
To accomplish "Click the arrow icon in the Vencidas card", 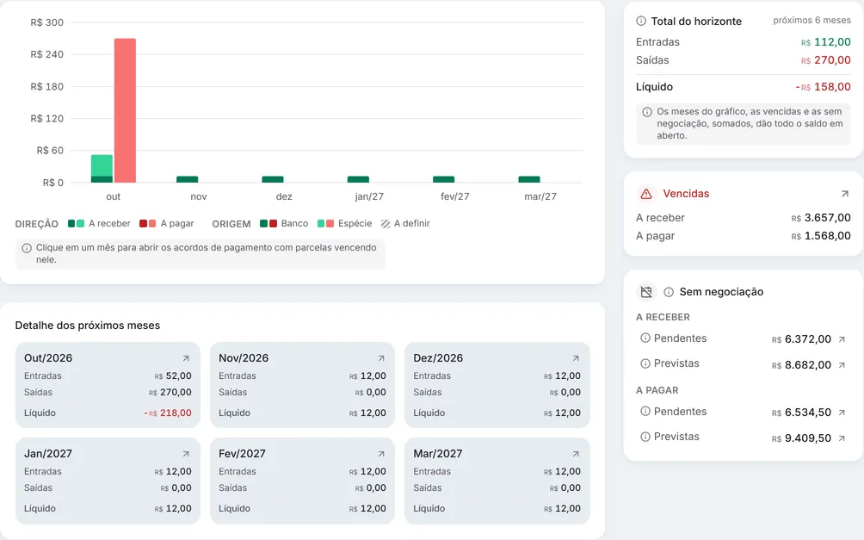I will (x=845, y=194).
